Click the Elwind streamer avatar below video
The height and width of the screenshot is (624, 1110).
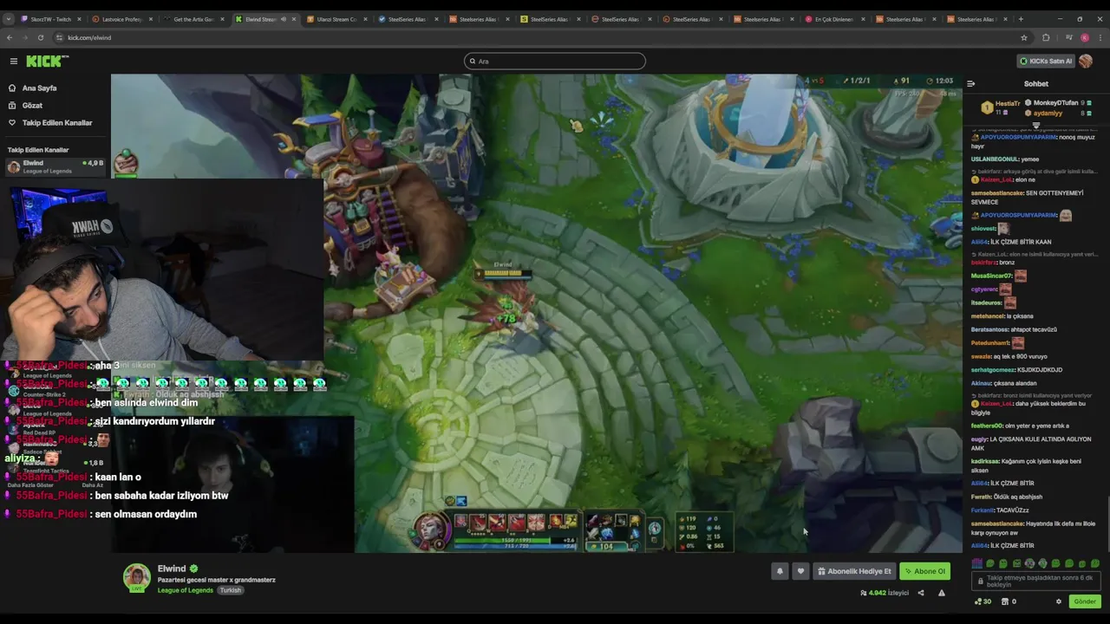pyautogui.click(x=136, y=578)
